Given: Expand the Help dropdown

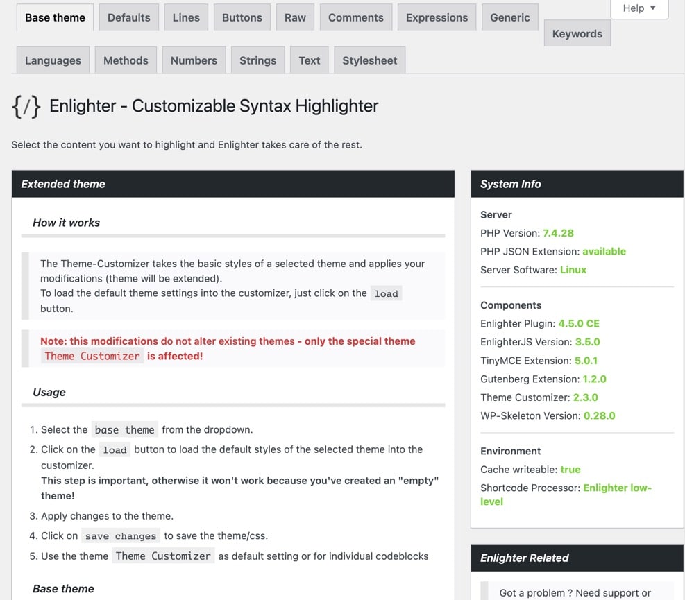Looking at the screenshot, I should click(639, 8).
